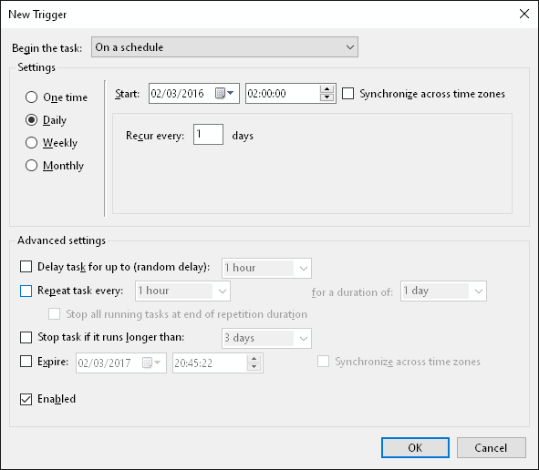The image size is (539, 470).
Task: Tick the Delay task random delay checkbox
Action: click(26, 266)
